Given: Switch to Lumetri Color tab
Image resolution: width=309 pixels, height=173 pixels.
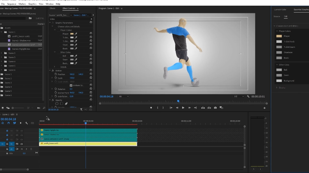Looking at the screenshot, I should 280,9.
